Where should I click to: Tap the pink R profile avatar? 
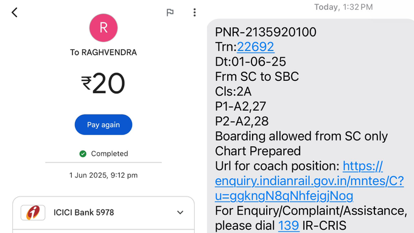point(103,28)
